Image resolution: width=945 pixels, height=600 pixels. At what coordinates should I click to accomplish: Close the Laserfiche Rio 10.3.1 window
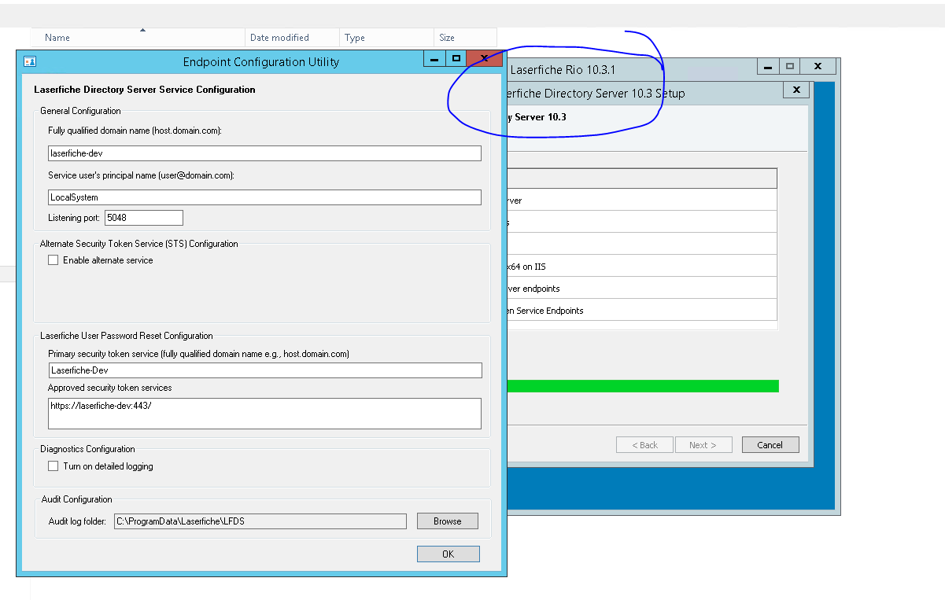(818, 67)
